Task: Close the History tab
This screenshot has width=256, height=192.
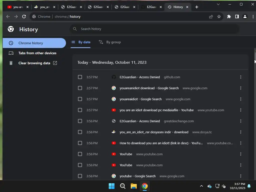Action: click(x=187, y=7)
